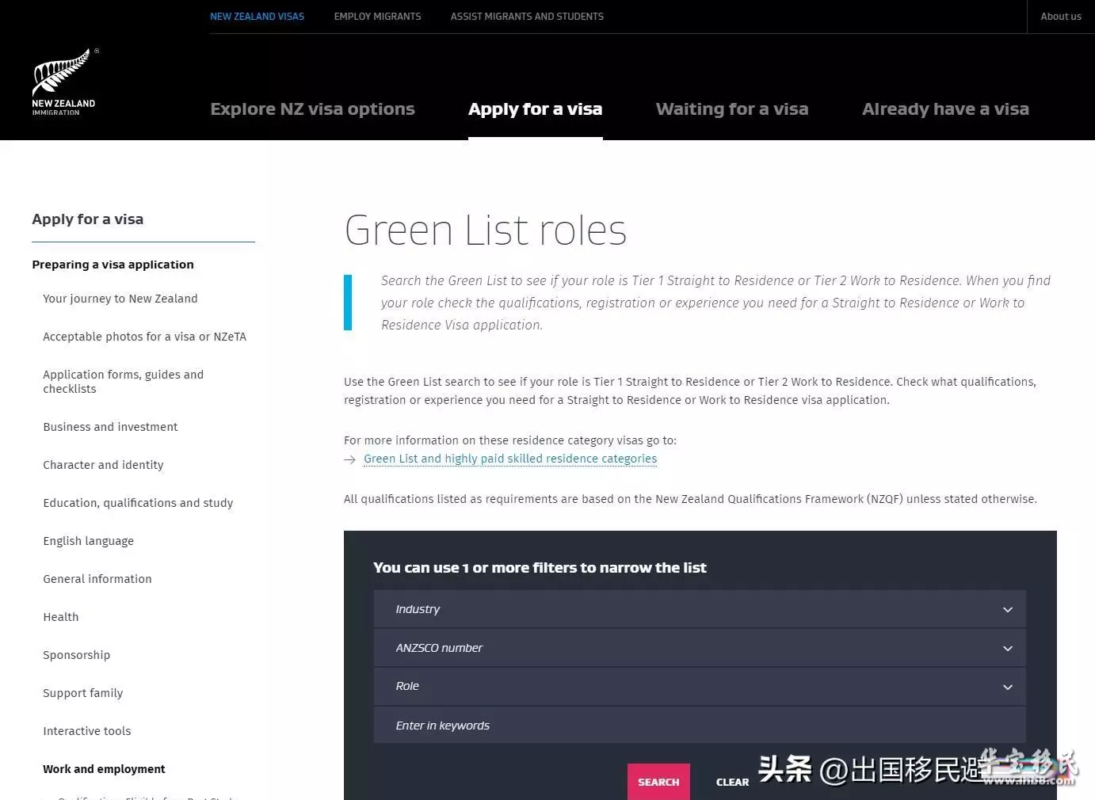
Task: Open the Apply for a visa sidebar heading
Action: click(x=88, y=219)
